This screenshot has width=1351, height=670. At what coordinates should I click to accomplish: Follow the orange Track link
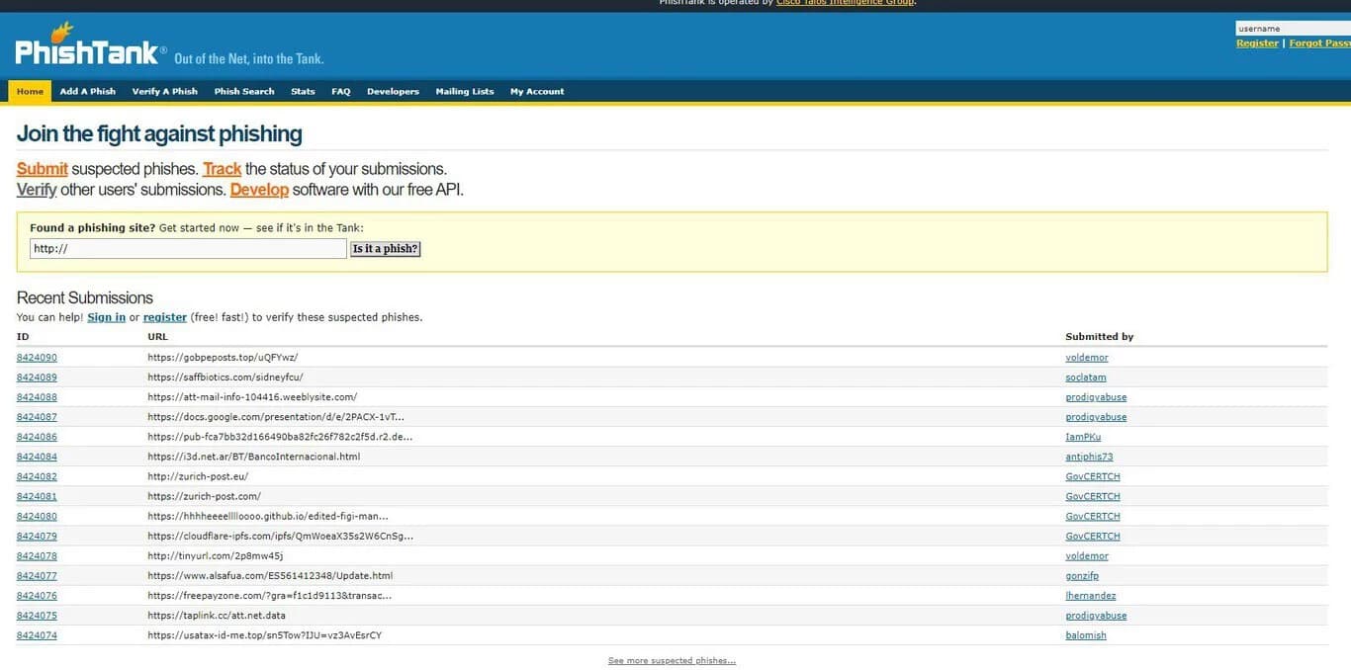[x=223, y=169]
